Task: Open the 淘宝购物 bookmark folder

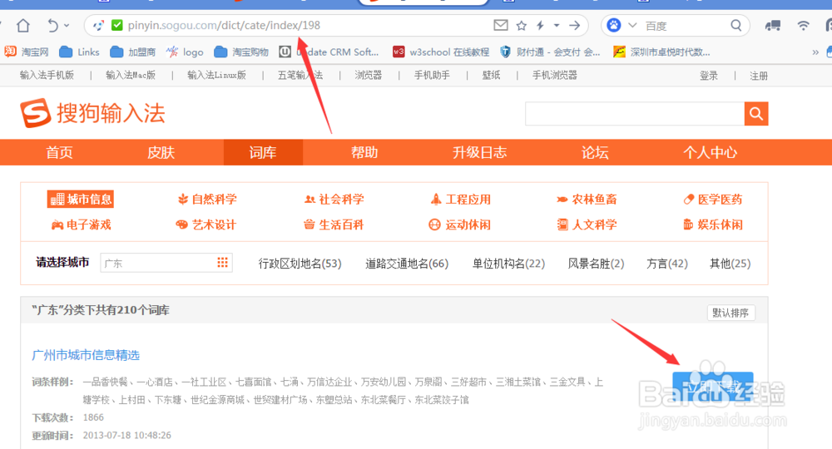Action: click(x=241, y=52)
